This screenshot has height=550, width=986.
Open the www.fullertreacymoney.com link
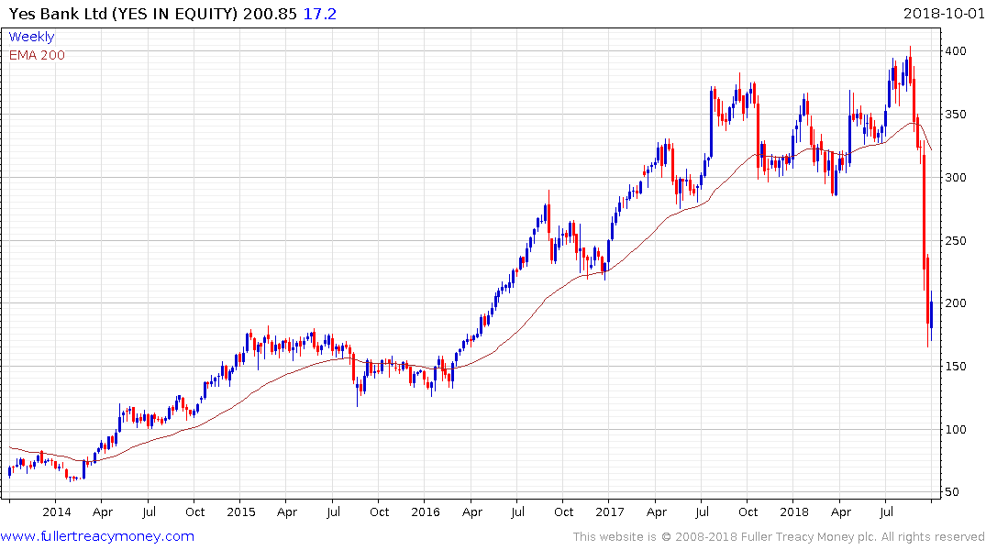97,536
